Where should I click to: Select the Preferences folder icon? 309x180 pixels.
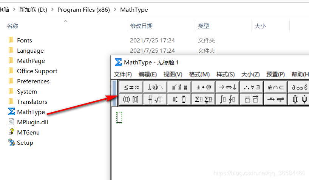click(11, 81)
